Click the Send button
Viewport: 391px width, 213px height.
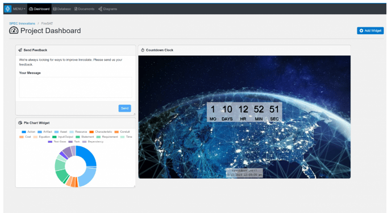click(x=124, y=108)
